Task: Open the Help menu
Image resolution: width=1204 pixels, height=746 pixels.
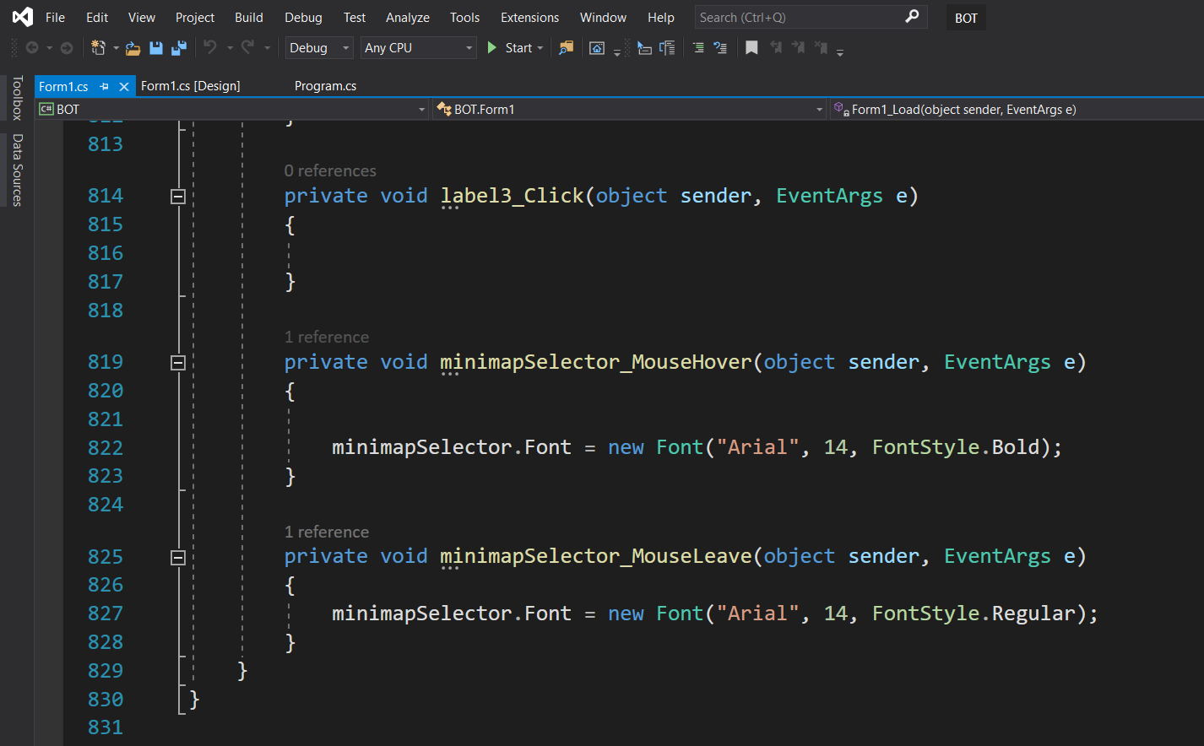Action: click(x=661, y=17)
